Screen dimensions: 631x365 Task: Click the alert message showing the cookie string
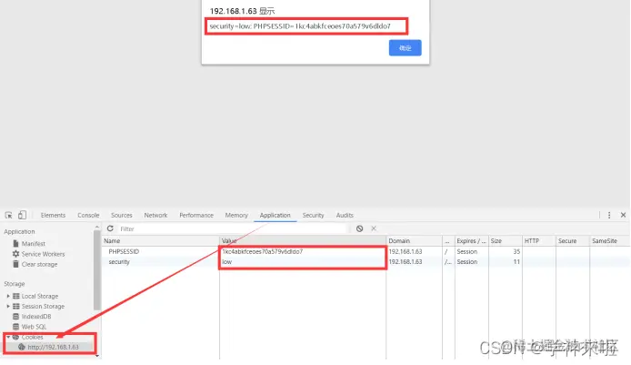pos(300,26)
